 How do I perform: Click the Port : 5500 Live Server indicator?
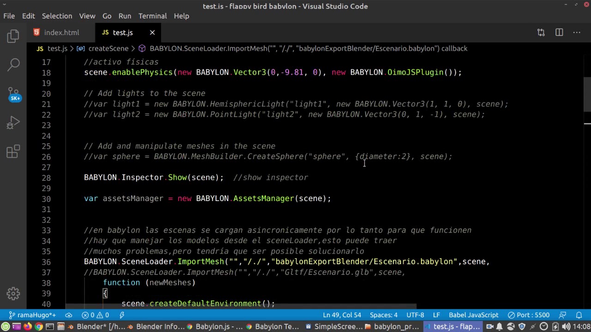529,315
